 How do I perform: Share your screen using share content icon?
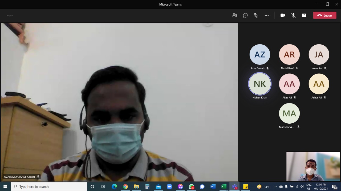[x=304, y=15]
